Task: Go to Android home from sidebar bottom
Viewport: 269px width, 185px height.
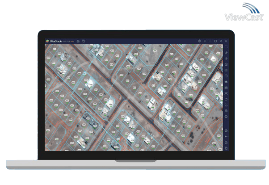Action: point(226,142)
